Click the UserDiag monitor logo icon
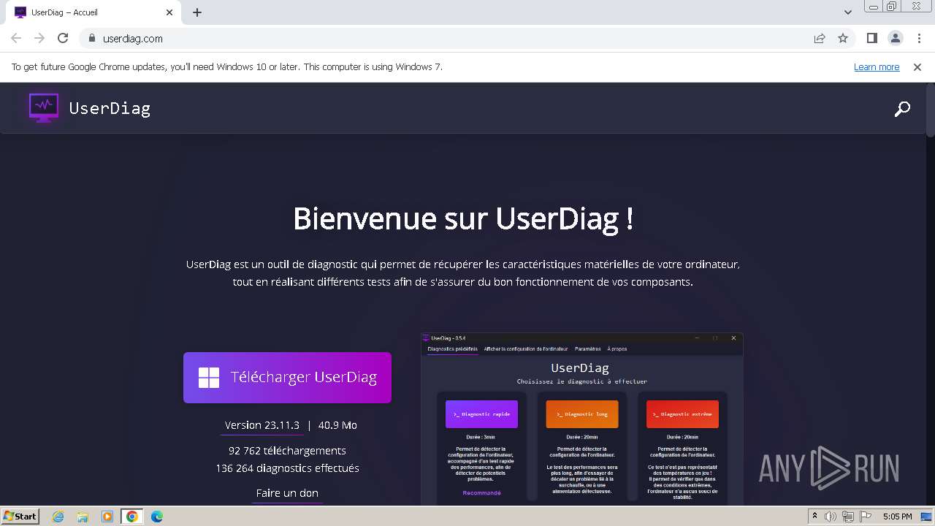The width and height of the screenshot is (935, 526). (x=44, y=108)
